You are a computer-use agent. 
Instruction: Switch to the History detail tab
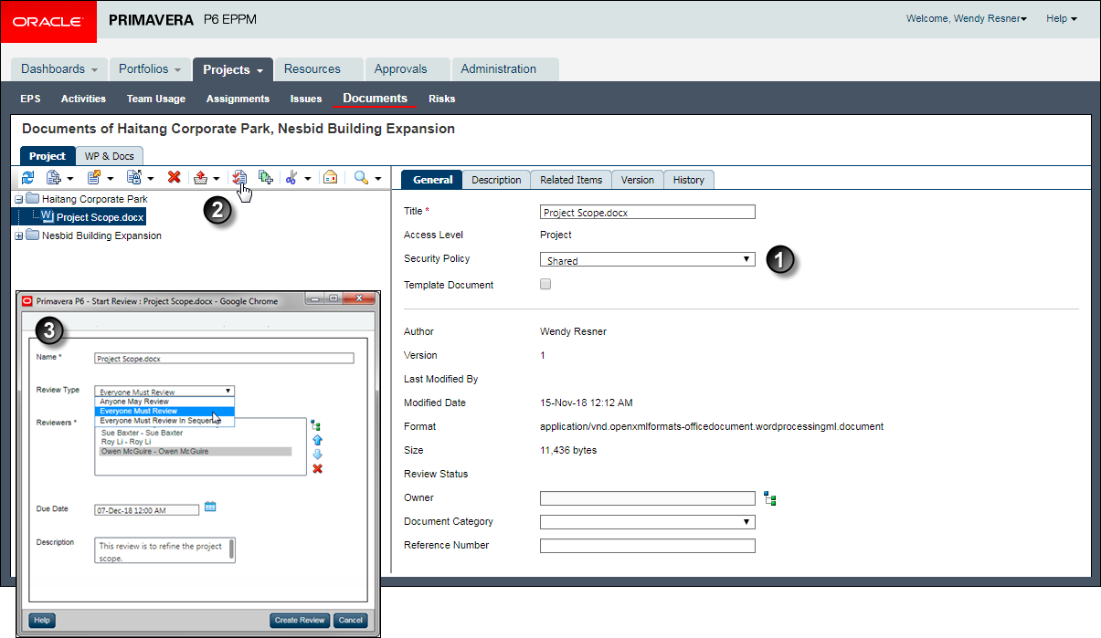(688, 180)
